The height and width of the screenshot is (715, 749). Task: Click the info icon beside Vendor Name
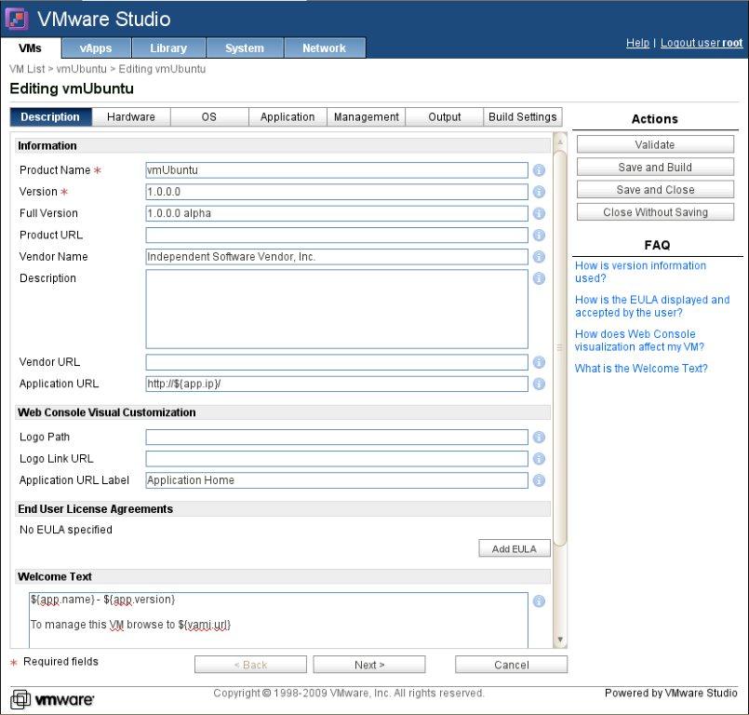(x=539, y=257)
